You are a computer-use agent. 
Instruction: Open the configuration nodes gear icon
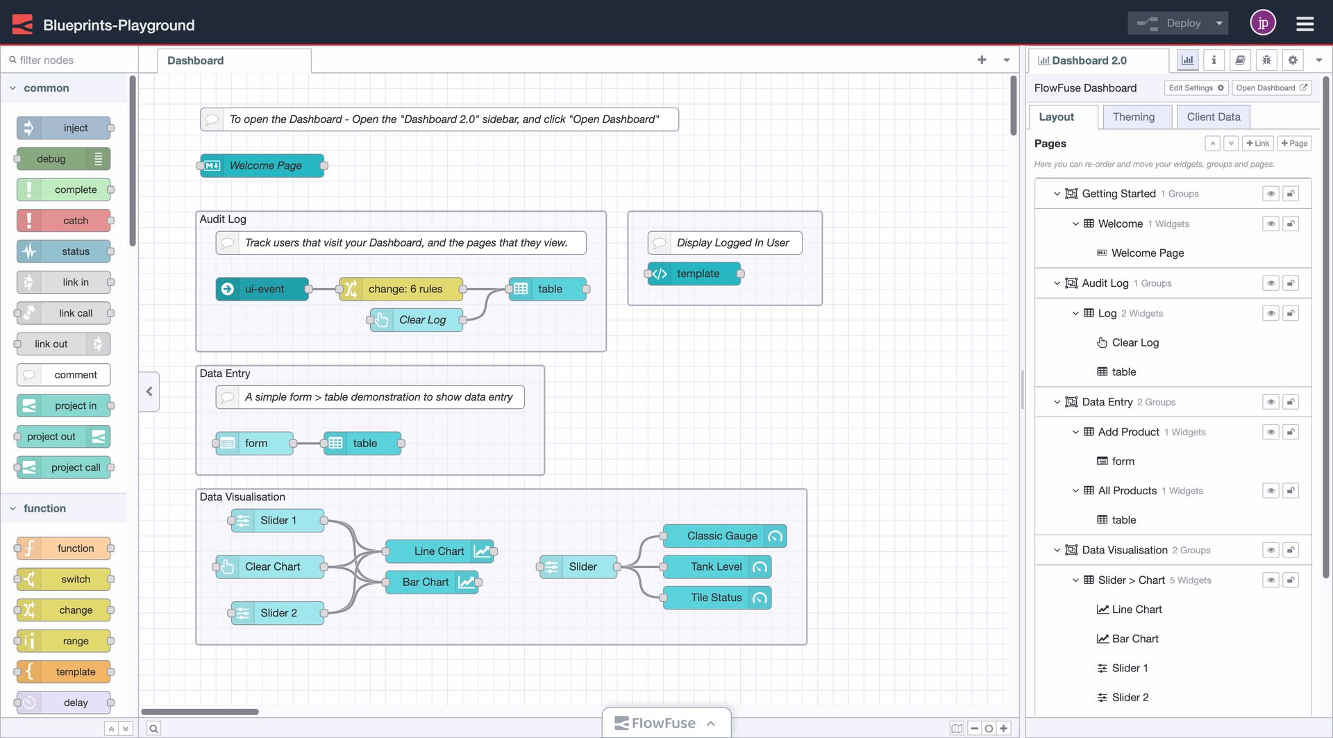tap(1293, 60)
